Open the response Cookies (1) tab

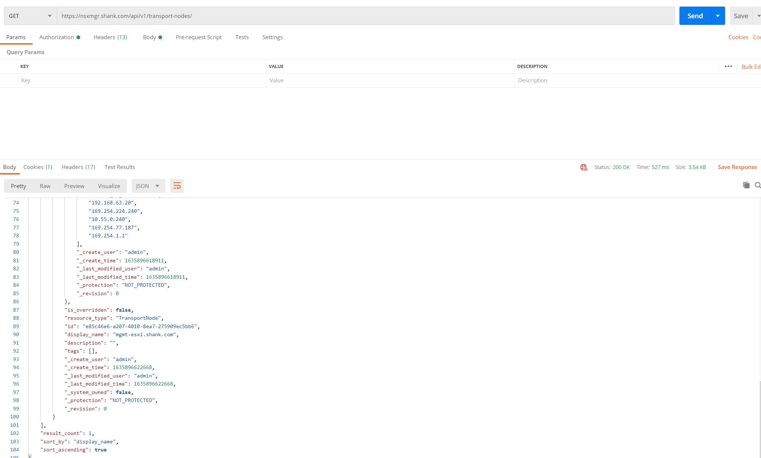[38, 167]
